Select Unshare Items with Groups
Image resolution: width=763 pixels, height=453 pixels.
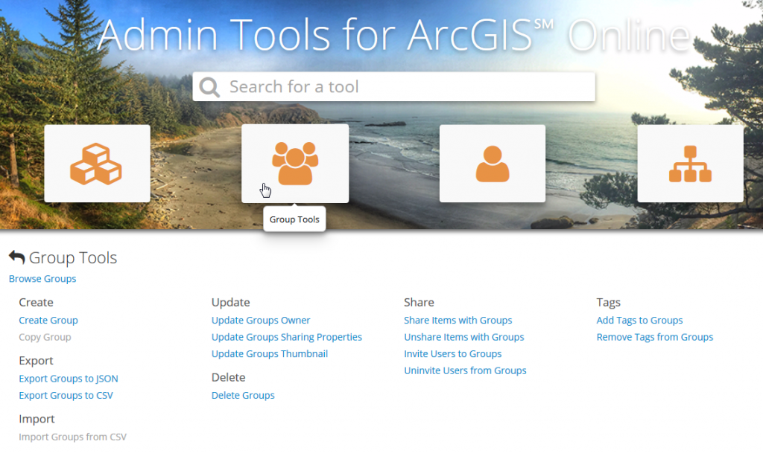pos(463,336)
